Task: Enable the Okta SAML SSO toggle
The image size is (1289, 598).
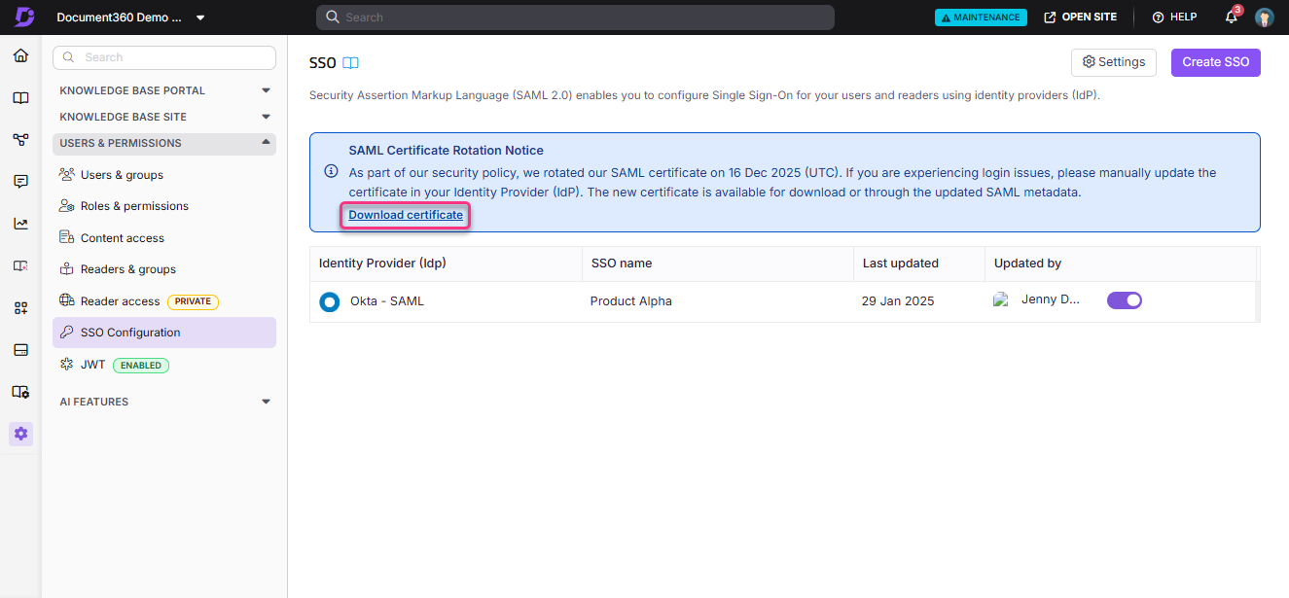Action: (x=1125, y=300)
